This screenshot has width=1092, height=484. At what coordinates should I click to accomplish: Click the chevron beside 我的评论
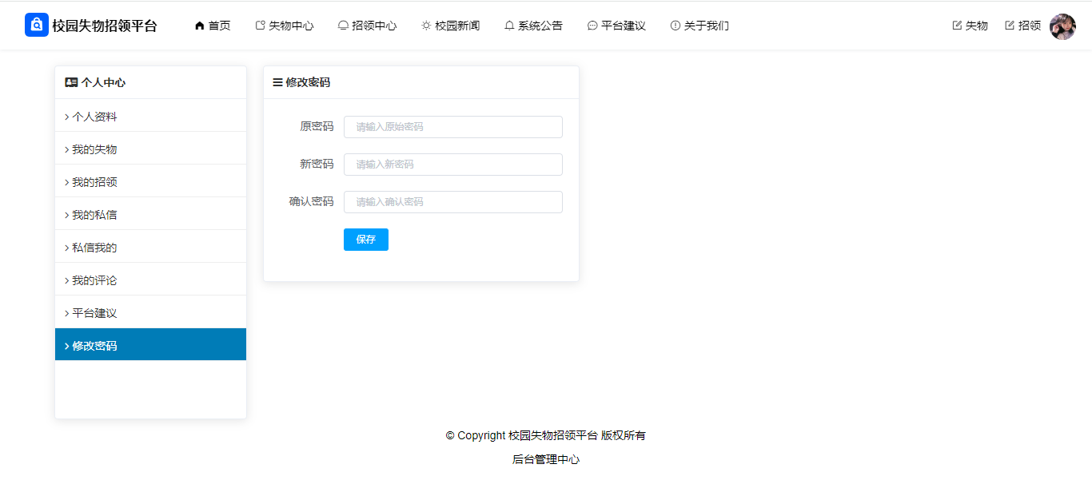pos(67,280)
